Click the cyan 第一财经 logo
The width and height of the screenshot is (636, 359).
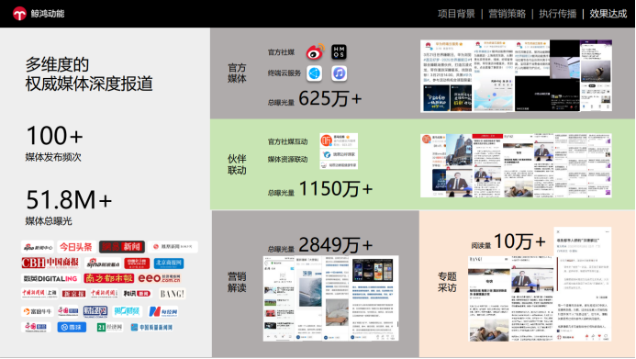pos(127,311)
